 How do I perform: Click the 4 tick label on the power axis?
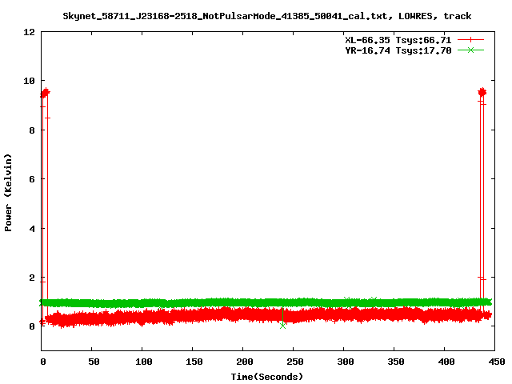(x=32, y=228)
